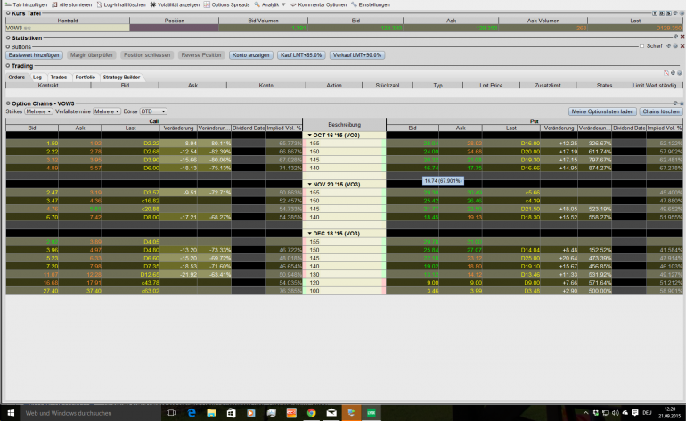Show hidden system tray icons

click(586, 413)
